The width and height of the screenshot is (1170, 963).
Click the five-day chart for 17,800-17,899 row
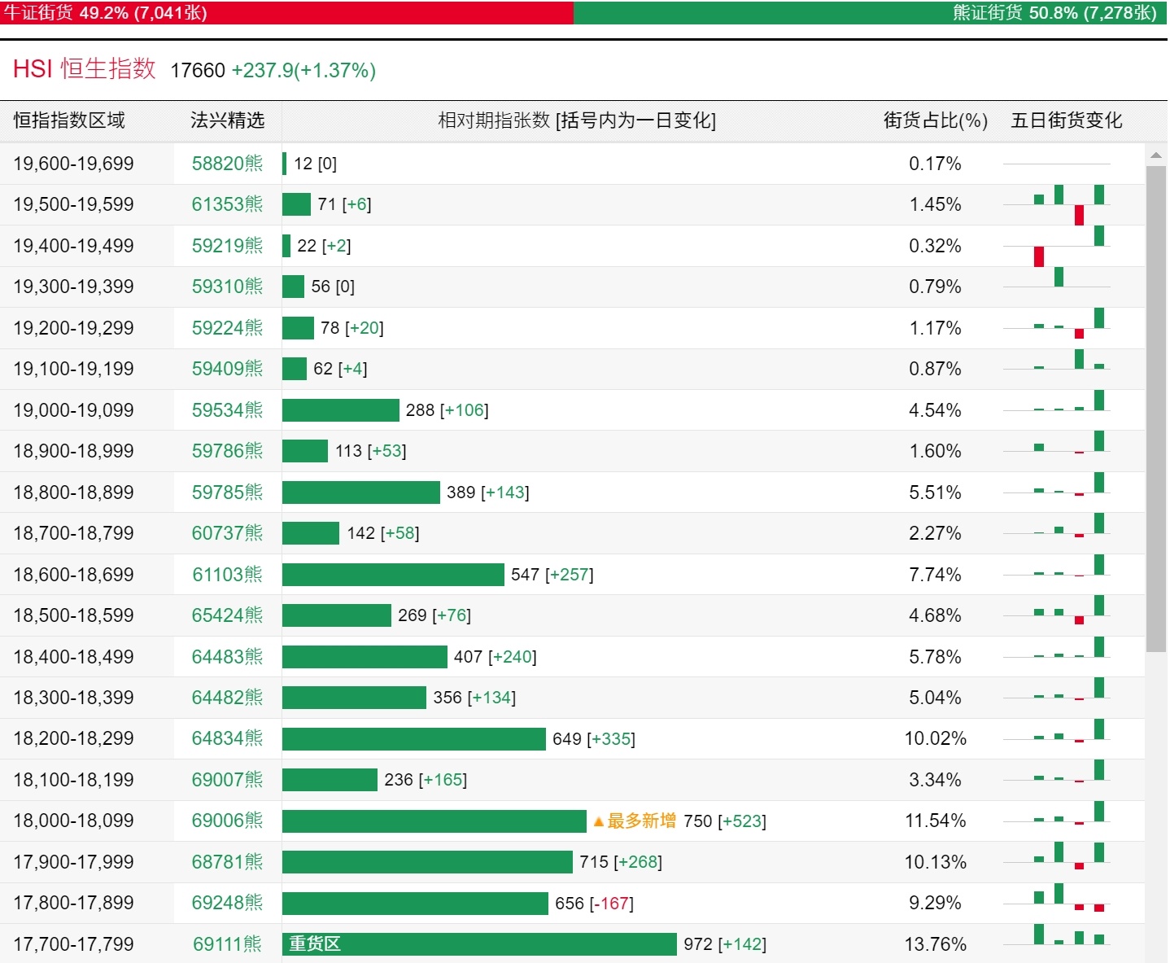(x=1056, y=903)
